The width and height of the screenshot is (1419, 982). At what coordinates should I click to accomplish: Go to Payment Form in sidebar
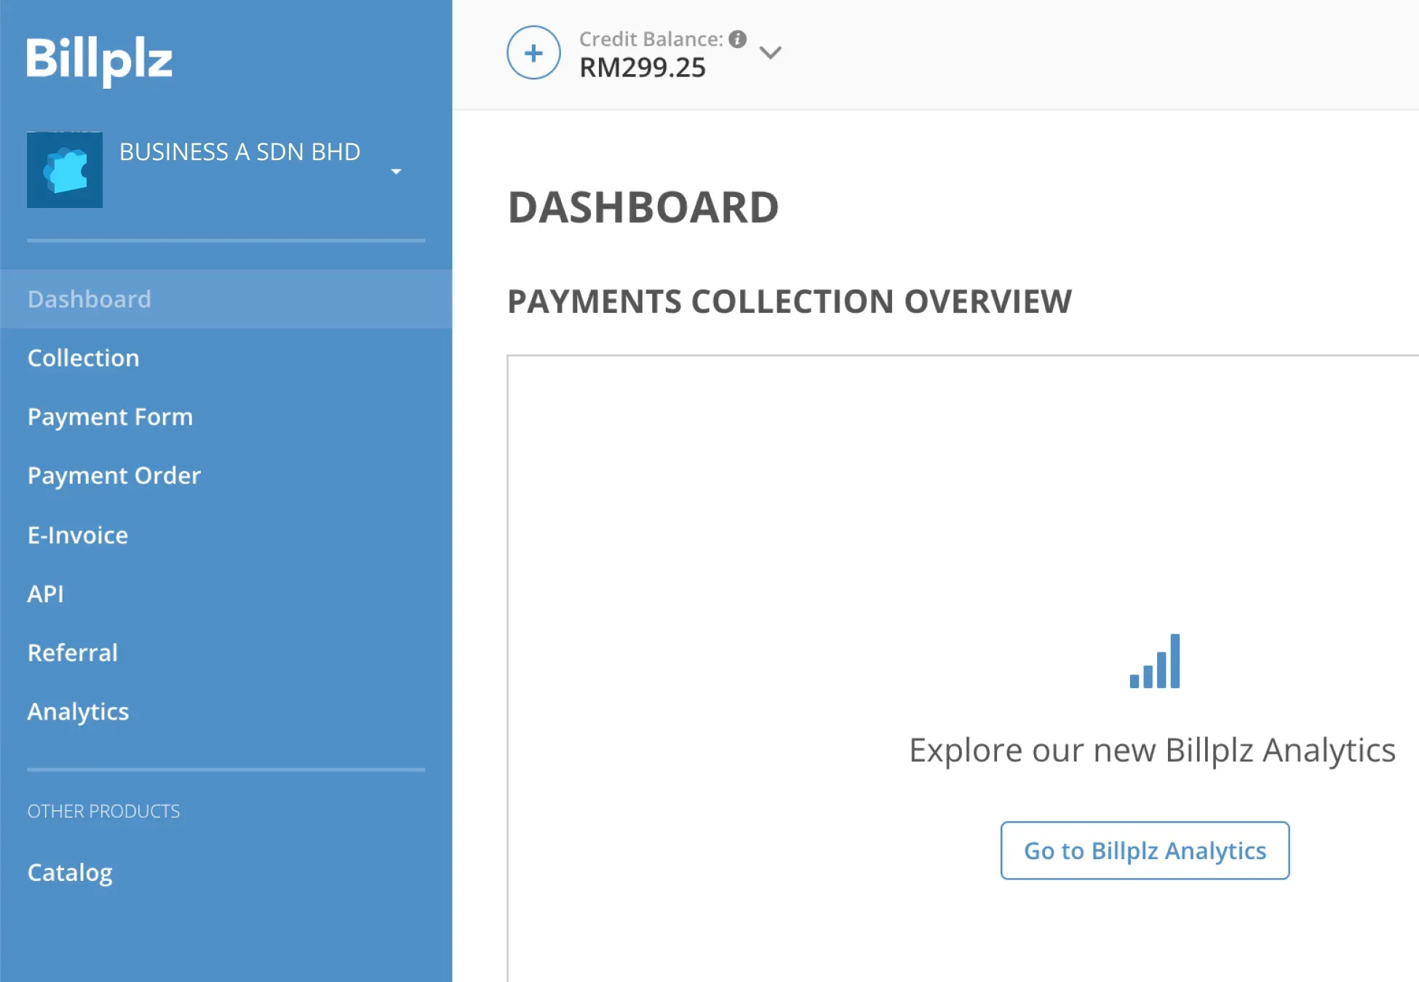(x=226, y=417)
